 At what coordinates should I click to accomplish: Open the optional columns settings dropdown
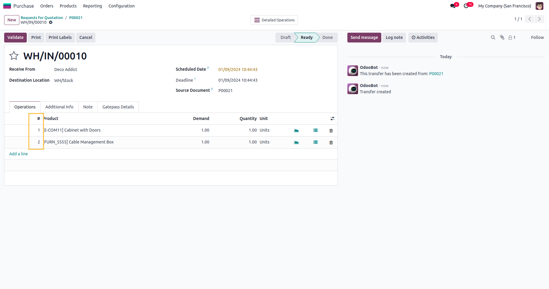[332, 119]
